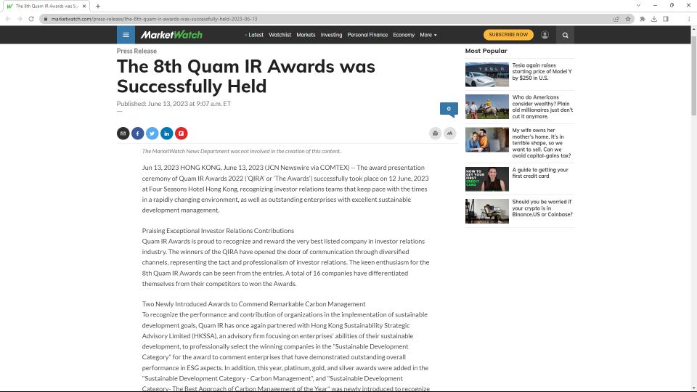Select the active browser tab
Image resolution: width=697 pixels, height=392 pixels.
click(46, 7)
